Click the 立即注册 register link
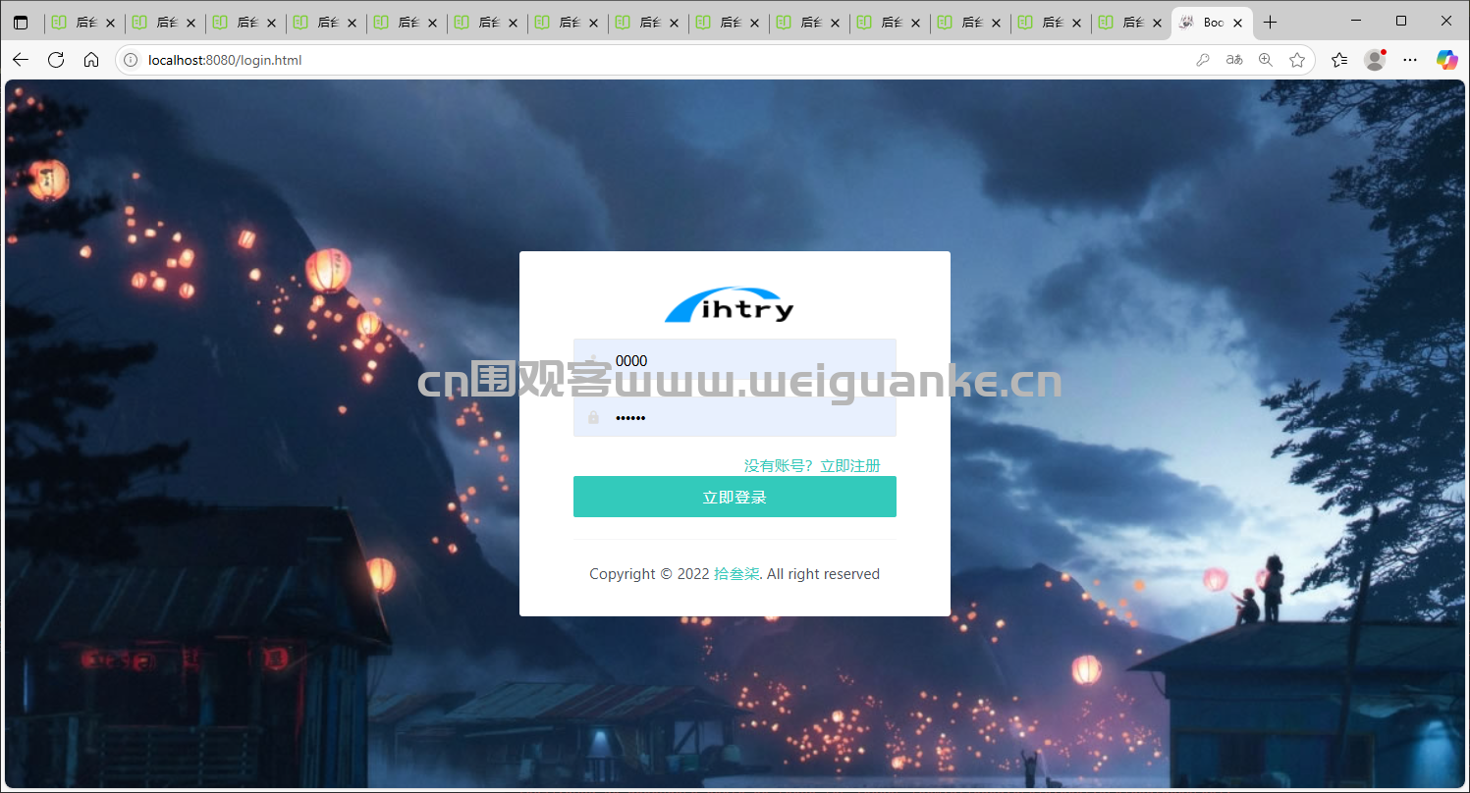 pos(850,465)
